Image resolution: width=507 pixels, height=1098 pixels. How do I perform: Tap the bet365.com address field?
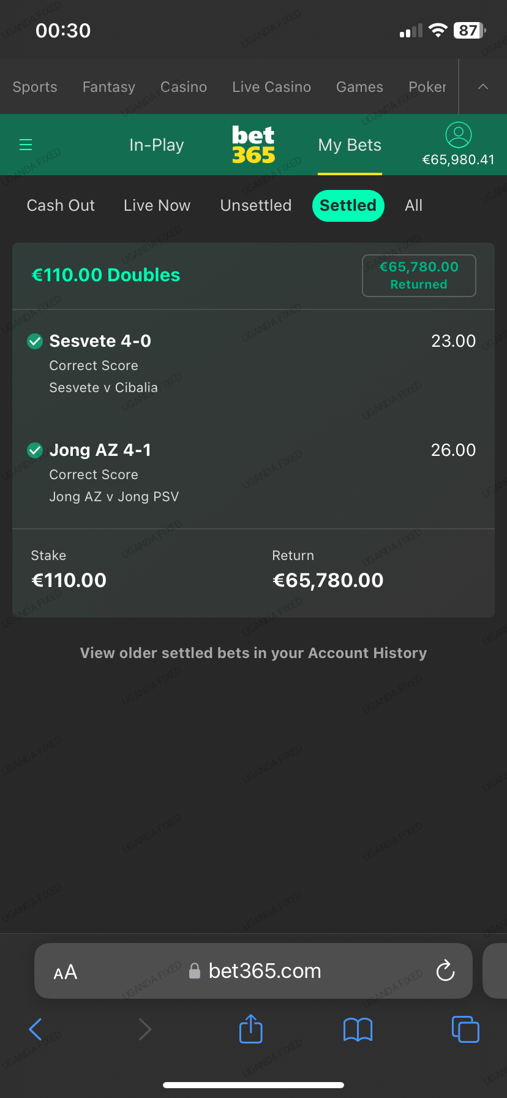pyautogui.click(x=265, y=971)
